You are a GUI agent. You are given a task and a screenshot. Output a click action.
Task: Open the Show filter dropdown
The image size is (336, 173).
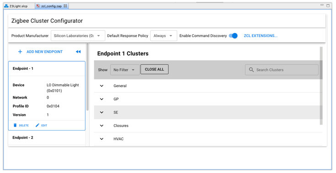125,70
